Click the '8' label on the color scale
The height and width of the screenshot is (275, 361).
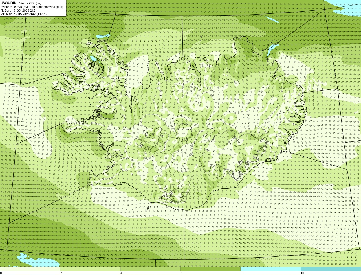tap(241, 273)
